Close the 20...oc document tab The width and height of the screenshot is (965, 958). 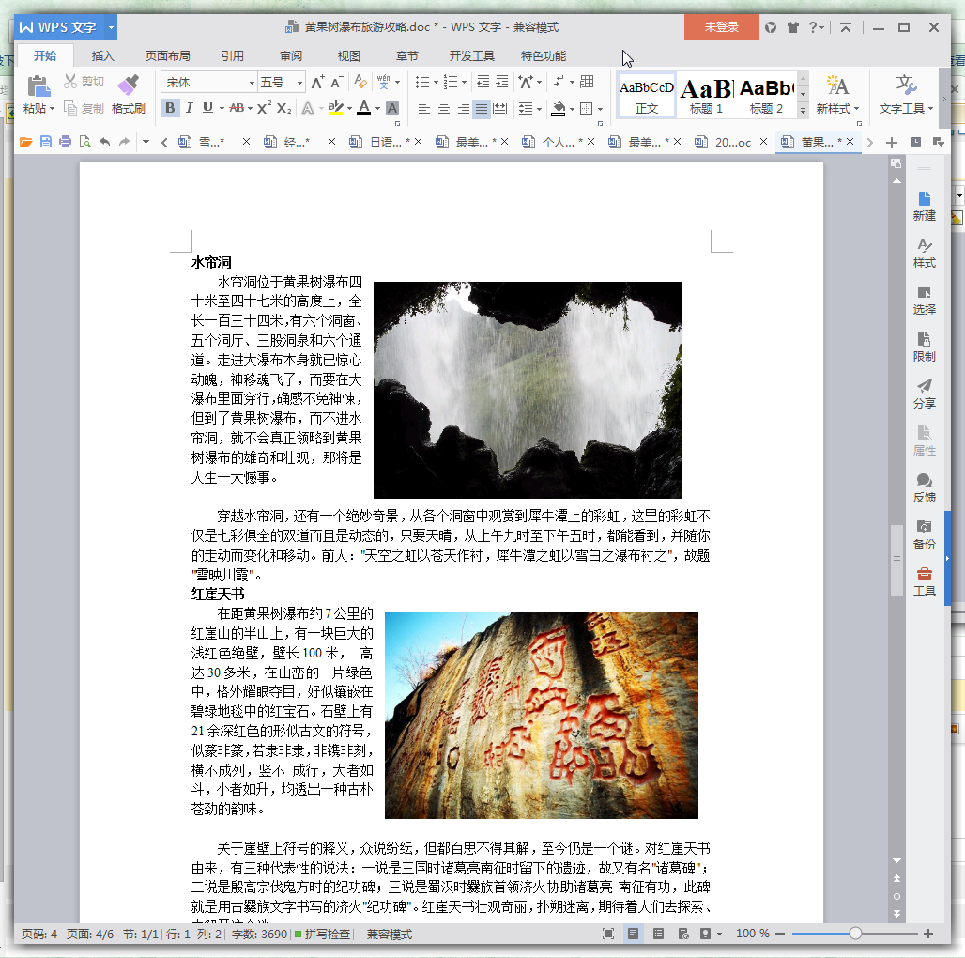coord(764,142)
